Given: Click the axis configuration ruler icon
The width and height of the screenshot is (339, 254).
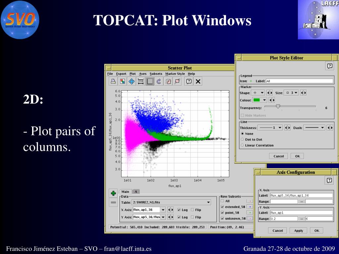Looking at the screenshot, I should [141, 81].
